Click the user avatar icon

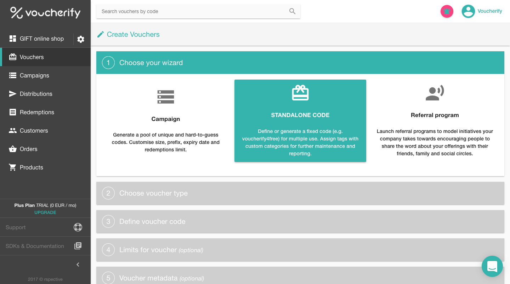(x=468, y=11)
